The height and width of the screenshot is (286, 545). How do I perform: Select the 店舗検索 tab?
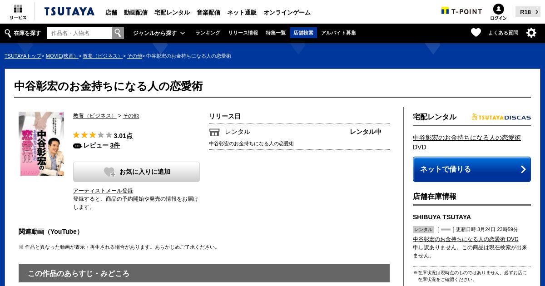coord(303,33)
